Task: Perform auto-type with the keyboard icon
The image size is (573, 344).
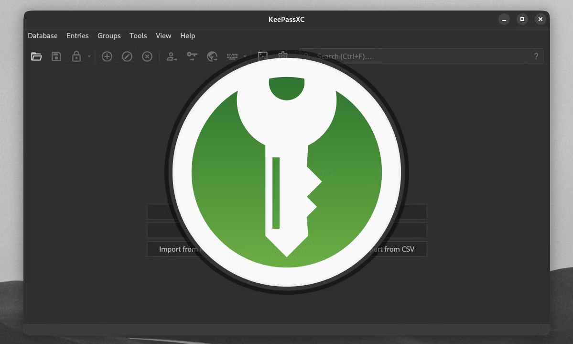Action: (232, 56)
